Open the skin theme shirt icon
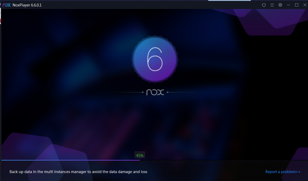 [x=264, y=5]
